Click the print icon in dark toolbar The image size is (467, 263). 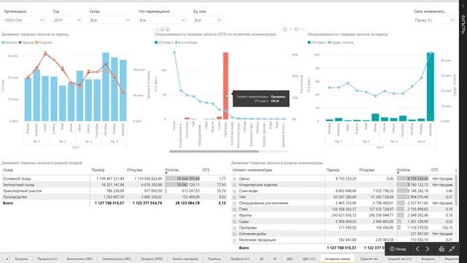click(441, 248)
